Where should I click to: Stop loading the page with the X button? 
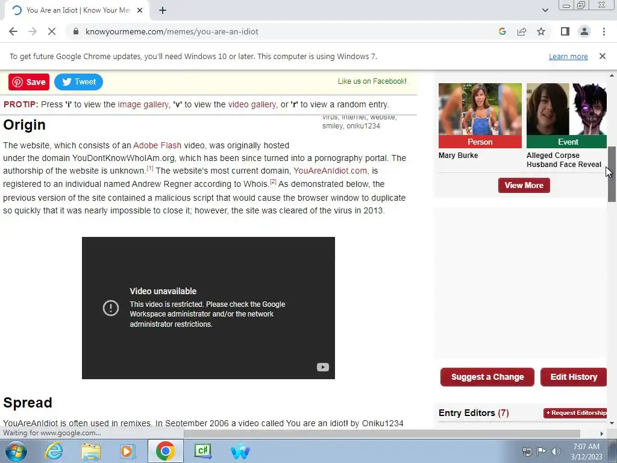coord(52,31)
